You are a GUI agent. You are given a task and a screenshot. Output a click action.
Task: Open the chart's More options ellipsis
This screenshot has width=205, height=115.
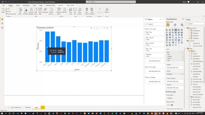[110, 28]
